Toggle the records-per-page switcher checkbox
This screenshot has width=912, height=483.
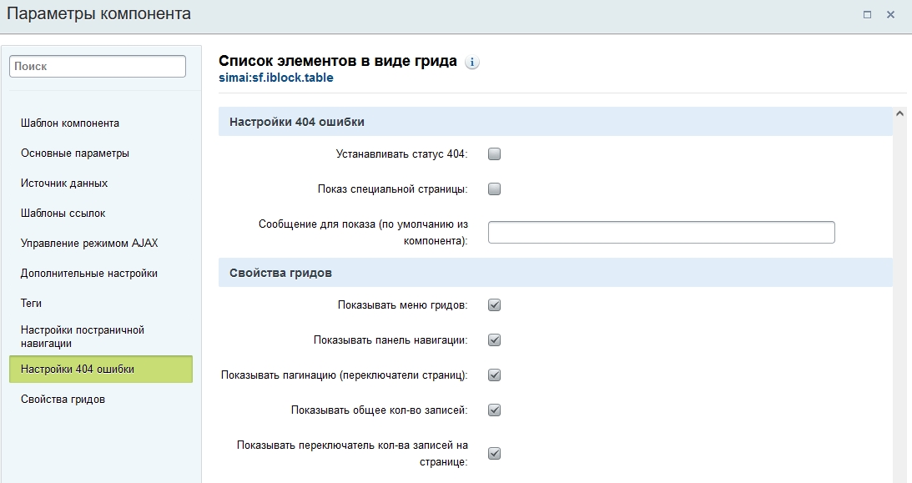494,454
